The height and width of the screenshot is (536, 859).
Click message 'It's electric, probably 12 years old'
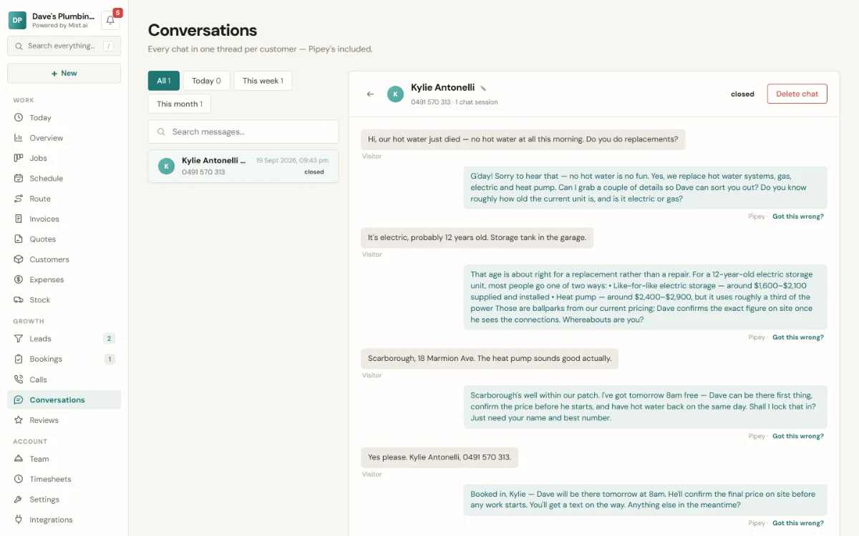[x=477, y=238]
